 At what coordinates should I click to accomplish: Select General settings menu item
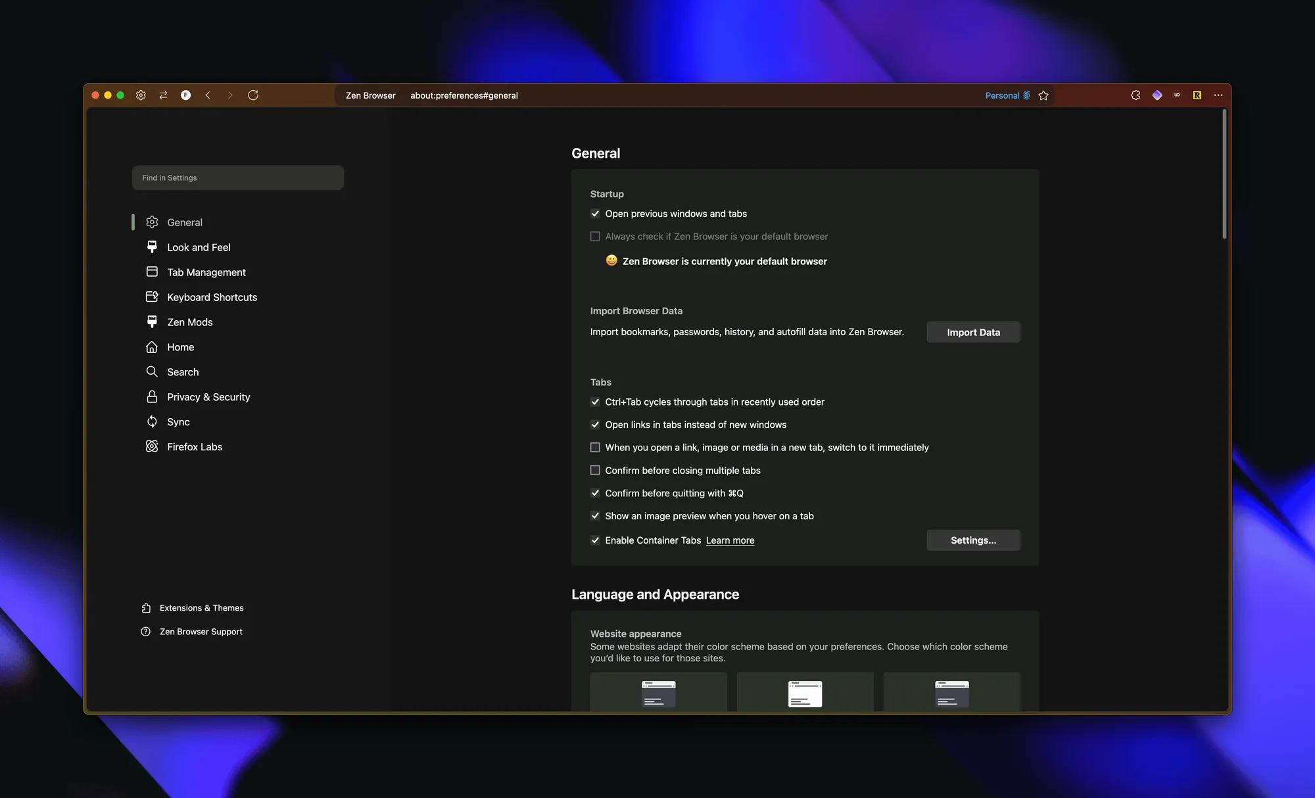(x=184, y=222)
